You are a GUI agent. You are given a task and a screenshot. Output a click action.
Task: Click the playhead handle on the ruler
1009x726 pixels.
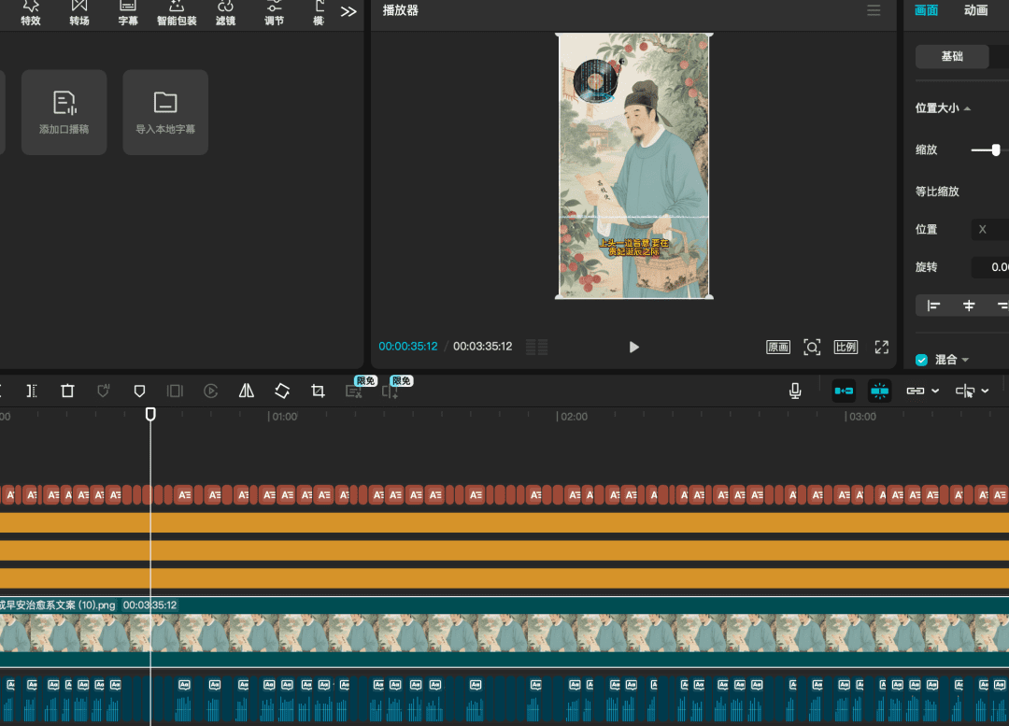[150, 414]
